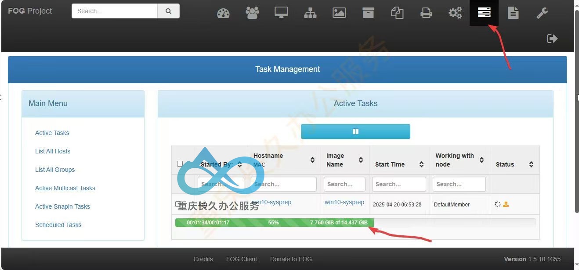Screen dimensions: 579x270
Task: Click the Version 1.5.10.1655 footer text
Action: click(x=532, y=259)
